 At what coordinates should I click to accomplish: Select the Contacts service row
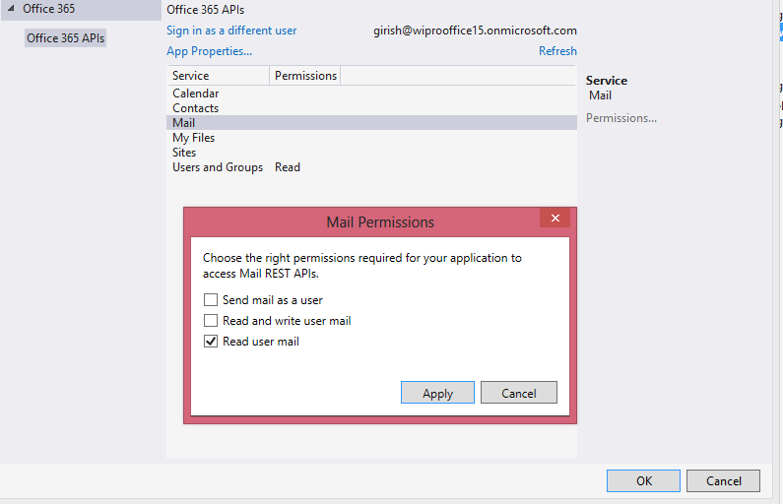pyautogui.click(x=371, y=108)
